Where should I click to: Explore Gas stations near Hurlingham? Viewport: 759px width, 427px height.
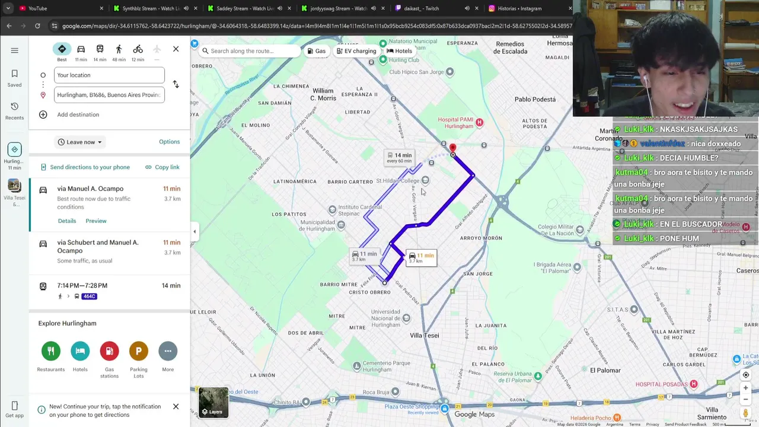coord(109,359)
